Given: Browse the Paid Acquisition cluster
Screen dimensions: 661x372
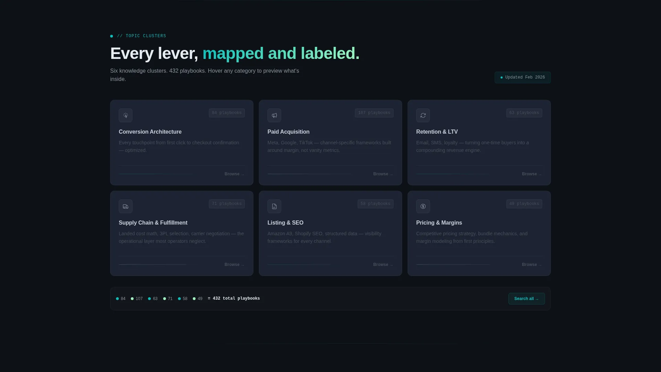Looking at the screenshot, I should click(x=383, y=174).
